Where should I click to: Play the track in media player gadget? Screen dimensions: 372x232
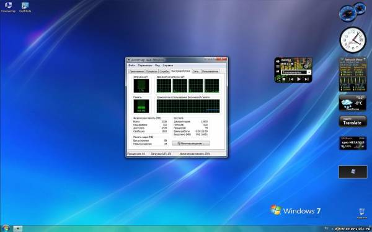[299, 79]
